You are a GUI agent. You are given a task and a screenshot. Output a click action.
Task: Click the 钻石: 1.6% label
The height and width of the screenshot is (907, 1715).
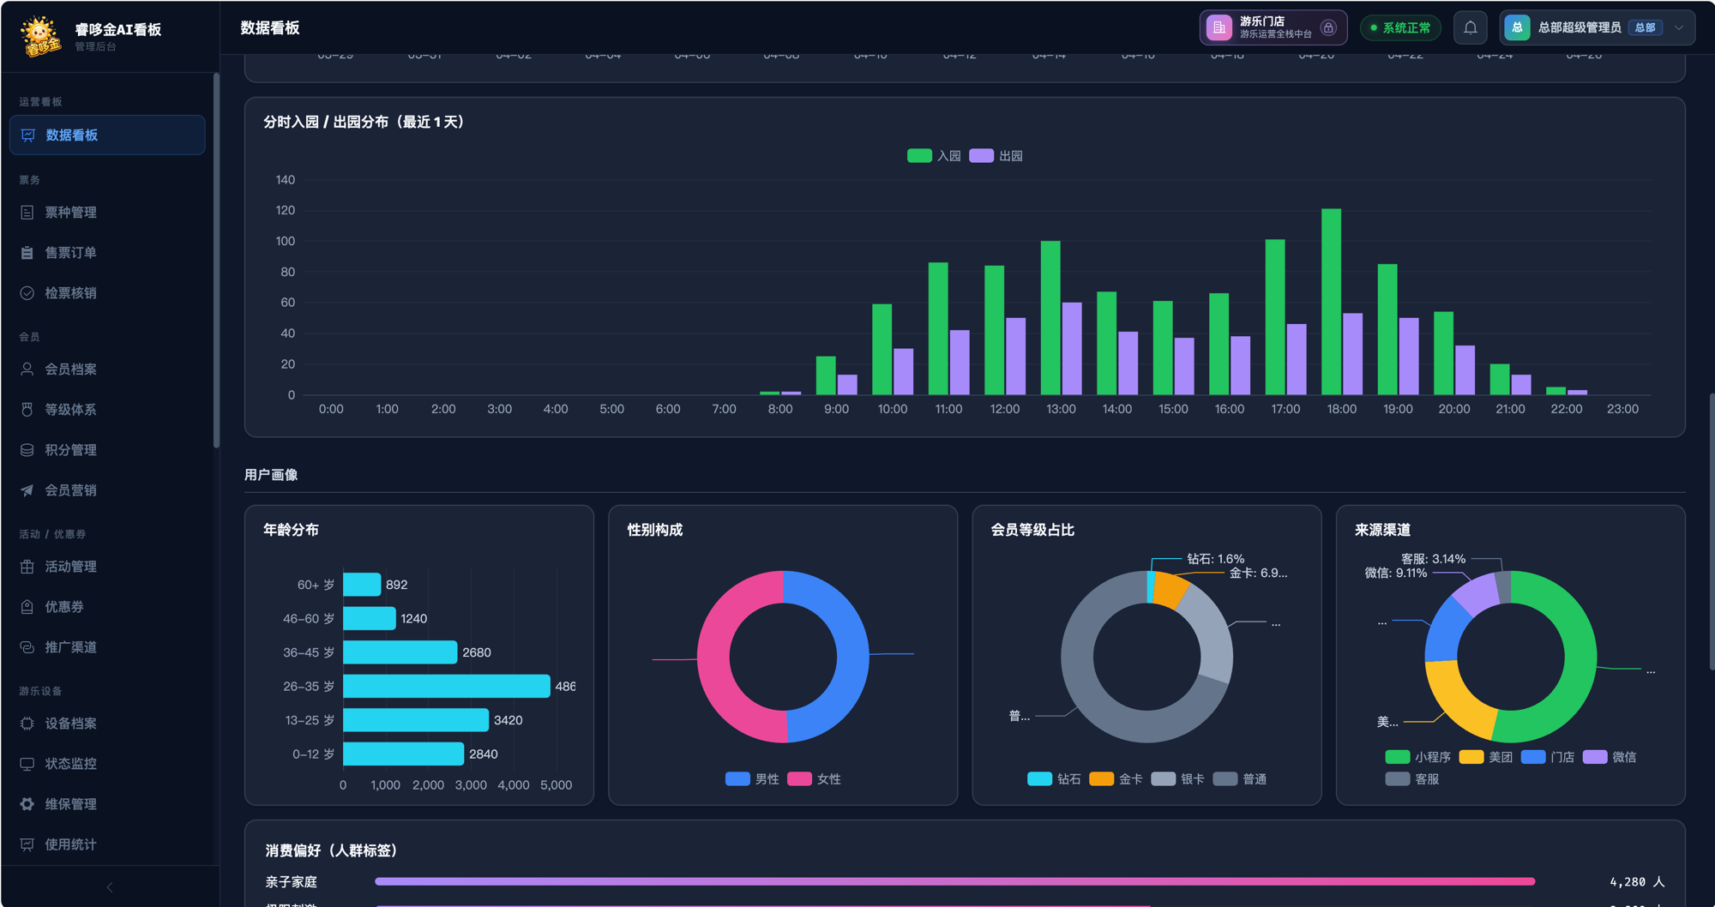pos(1216,559)
